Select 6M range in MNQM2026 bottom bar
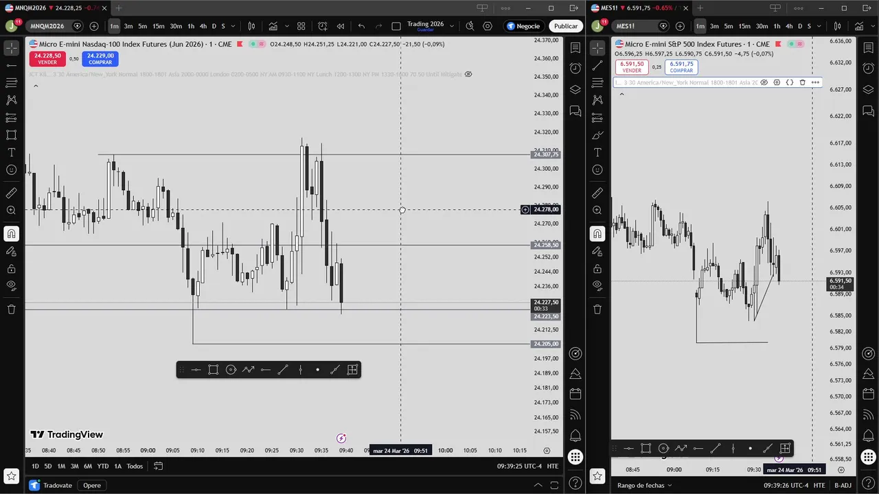The image size is (879, 494). pyautogui.click(x=88, y=466)
